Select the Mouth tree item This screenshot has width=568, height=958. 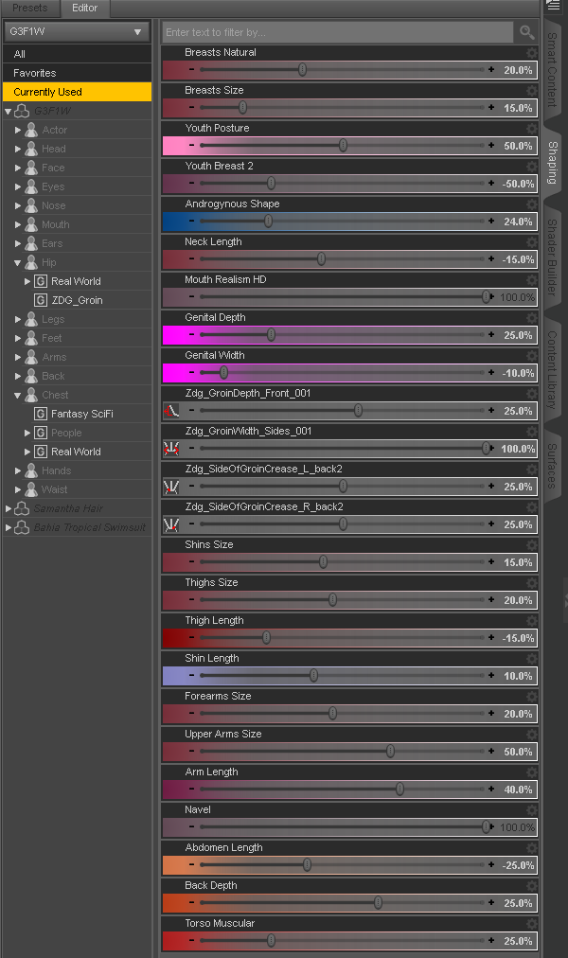click(56, 225)
